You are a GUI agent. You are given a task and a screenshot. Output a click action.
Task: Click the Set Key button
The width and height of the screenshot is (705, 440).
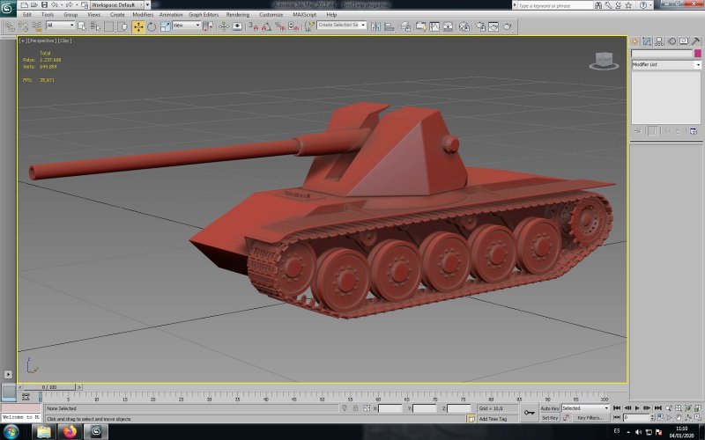point(549,418)
